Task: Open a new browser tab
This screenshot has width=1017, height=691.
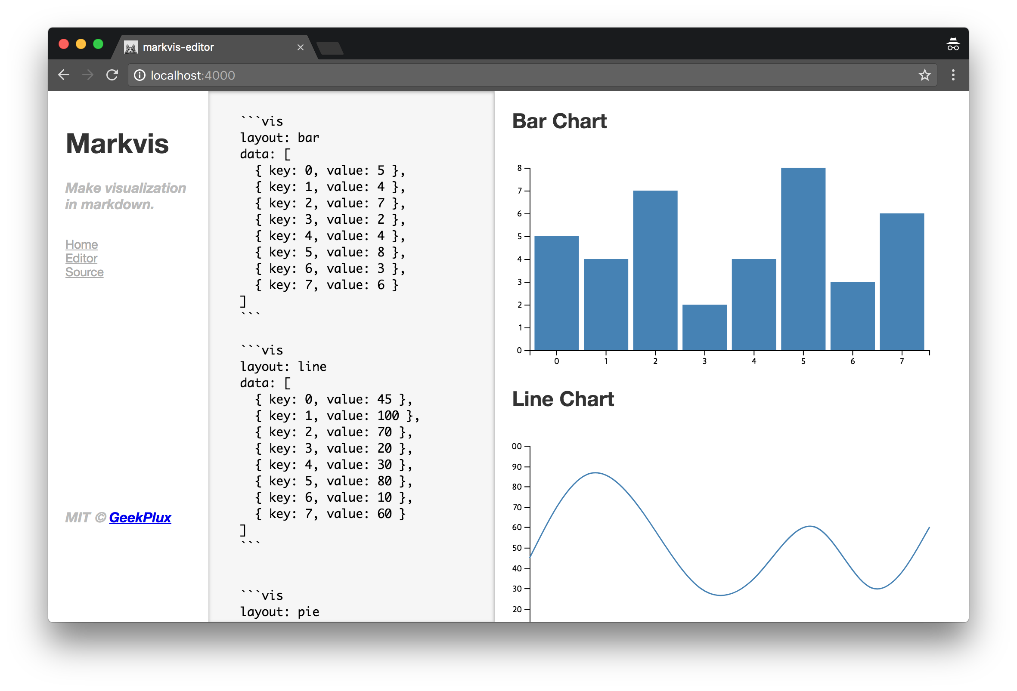Action: pos(330,48)
